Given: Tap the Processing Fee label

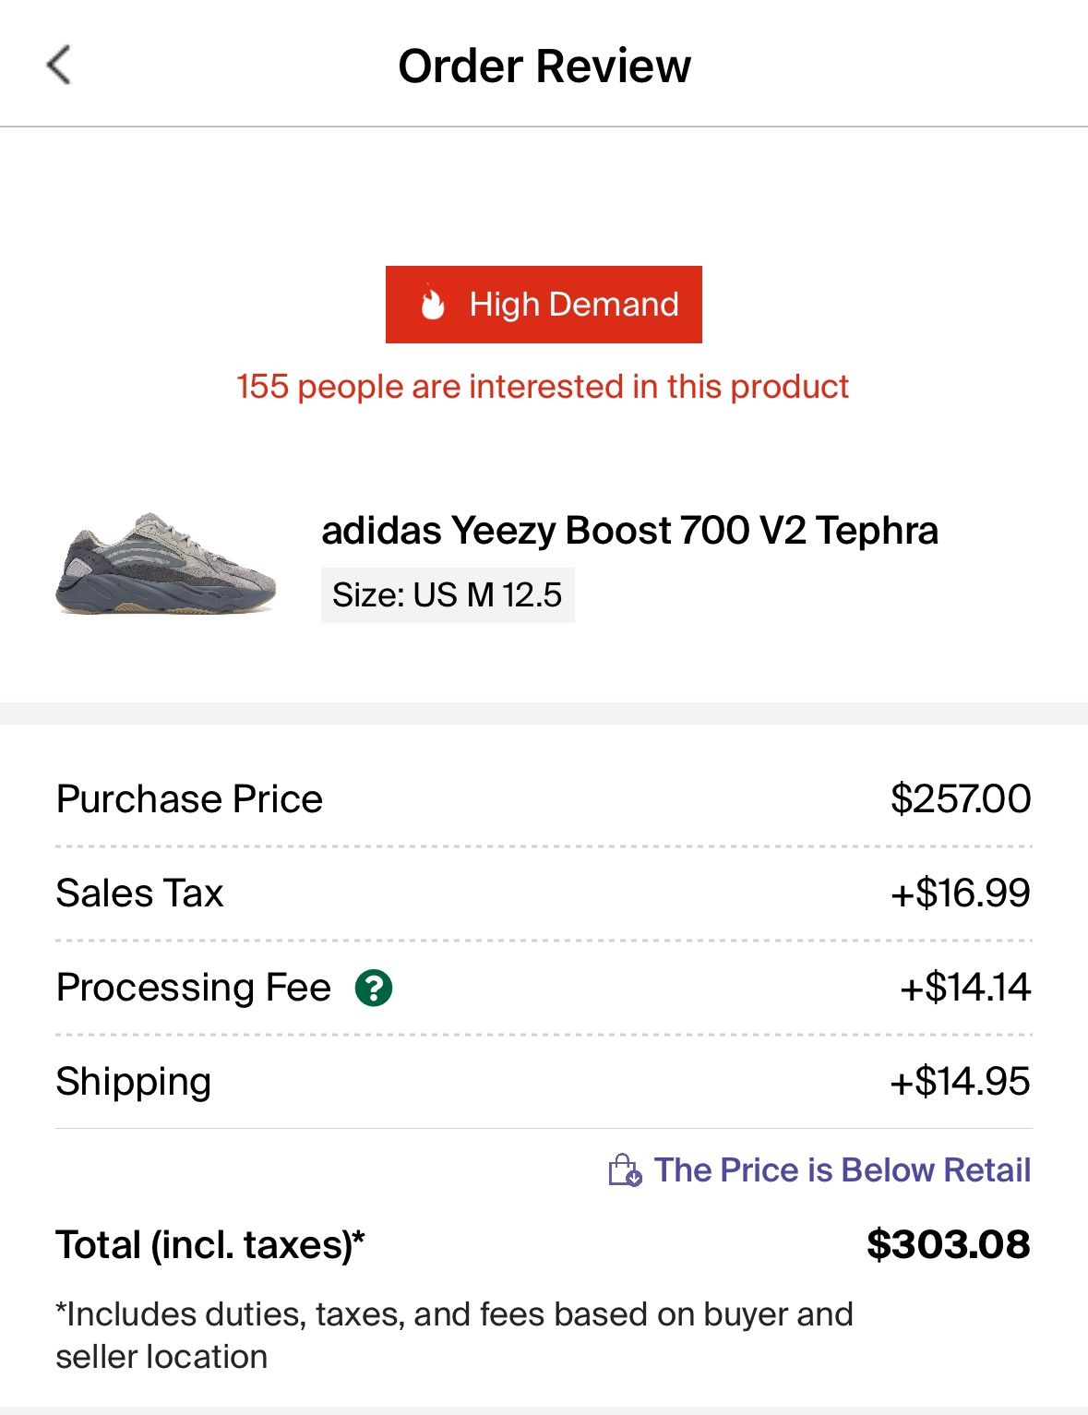Looking at the screenshot, I should [x=194, y=988].
